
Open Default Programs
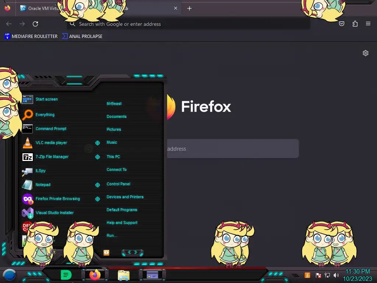click(122, 210)
